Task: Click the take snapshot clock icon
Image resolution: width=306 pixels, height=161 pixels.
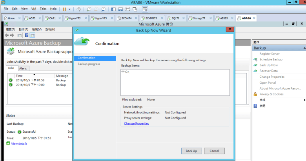Action: click(89, 9)
